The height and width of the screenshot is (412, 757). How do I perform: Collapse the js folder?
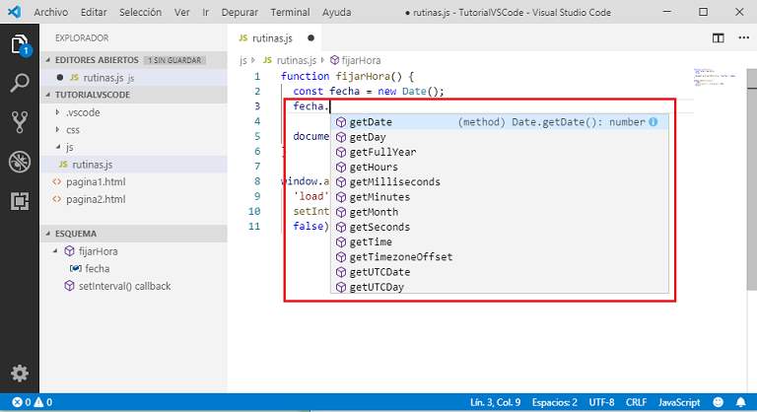(58, 147)
